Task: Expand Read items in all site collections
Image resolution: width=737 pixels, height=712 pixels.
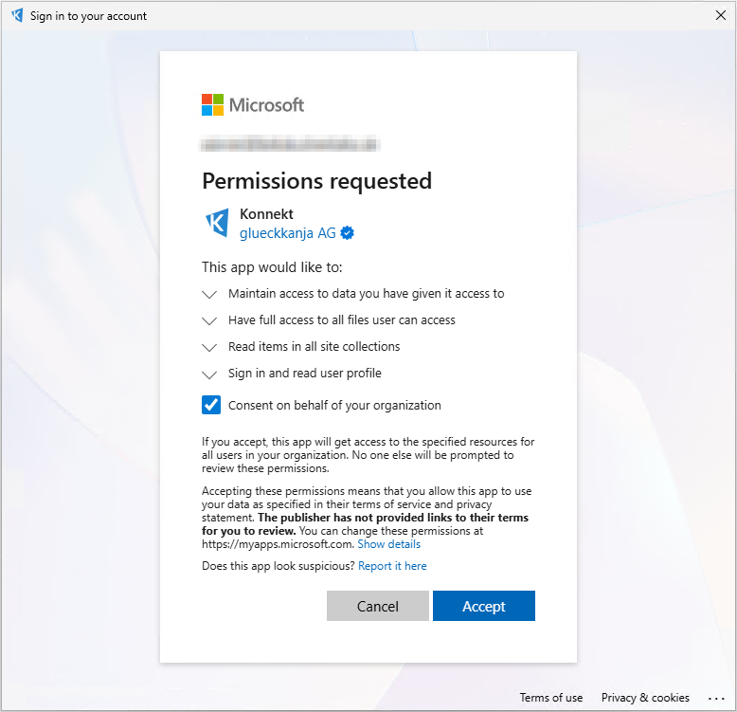Action: (210, 348)
